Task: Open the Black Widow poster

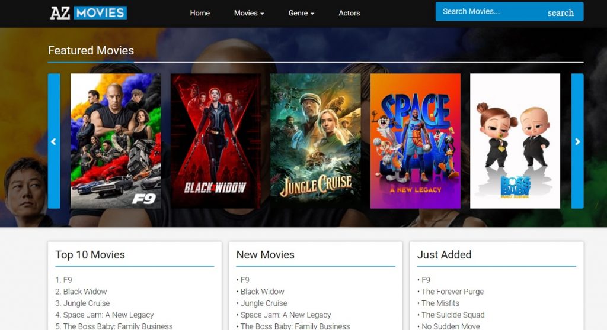Action: pos(216,141)
